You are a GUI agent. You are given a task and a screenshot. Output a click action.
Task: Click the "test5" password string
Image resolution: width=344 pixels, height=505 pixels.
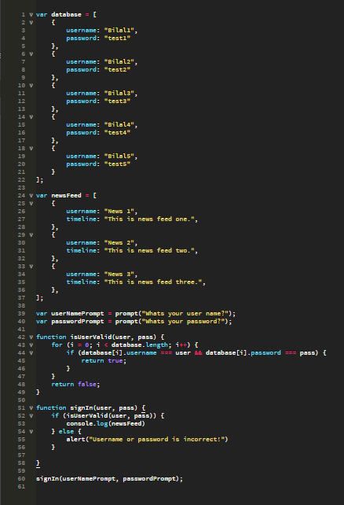coord(117,164)
